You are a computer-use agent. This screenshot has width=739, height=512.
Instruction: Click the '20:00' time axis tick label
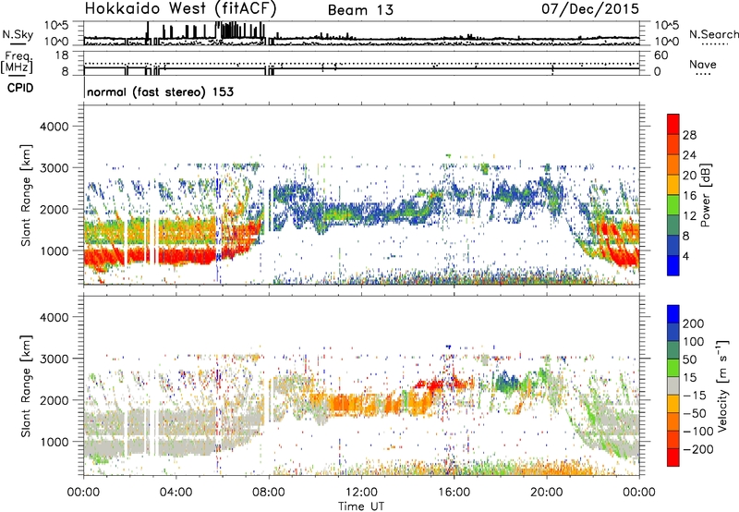(547, 493)
